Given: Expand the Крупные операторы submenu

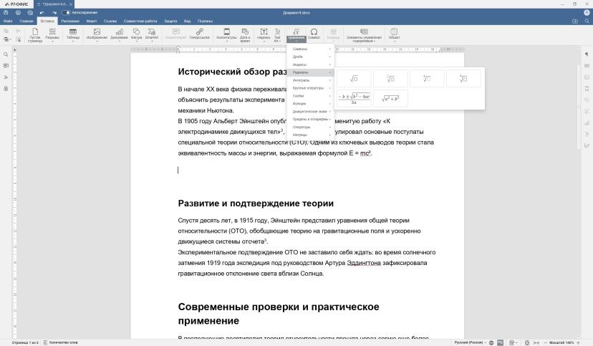Looking at the screenshot, I should [311, 88].
